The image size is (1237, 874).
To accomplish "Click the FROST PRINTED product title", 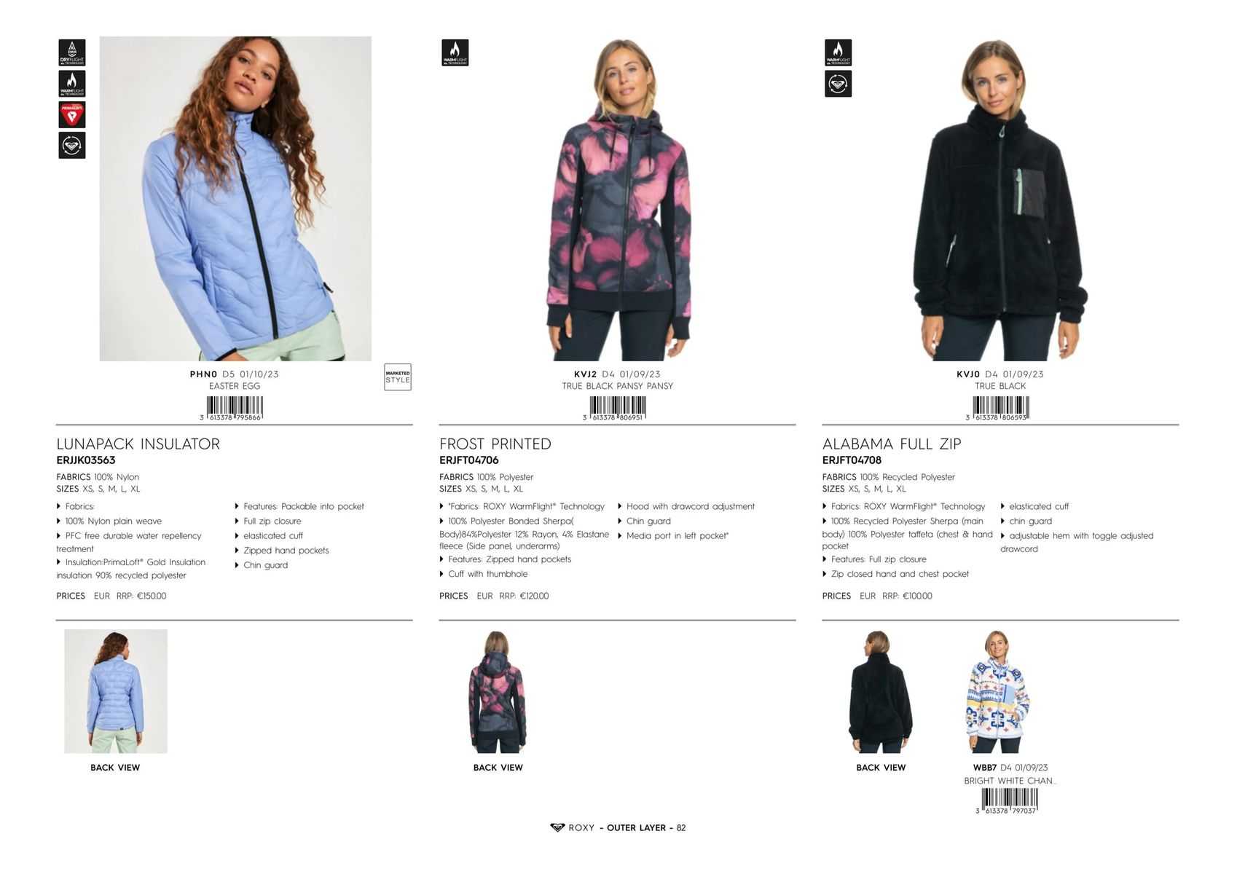I will coord(495,444).
